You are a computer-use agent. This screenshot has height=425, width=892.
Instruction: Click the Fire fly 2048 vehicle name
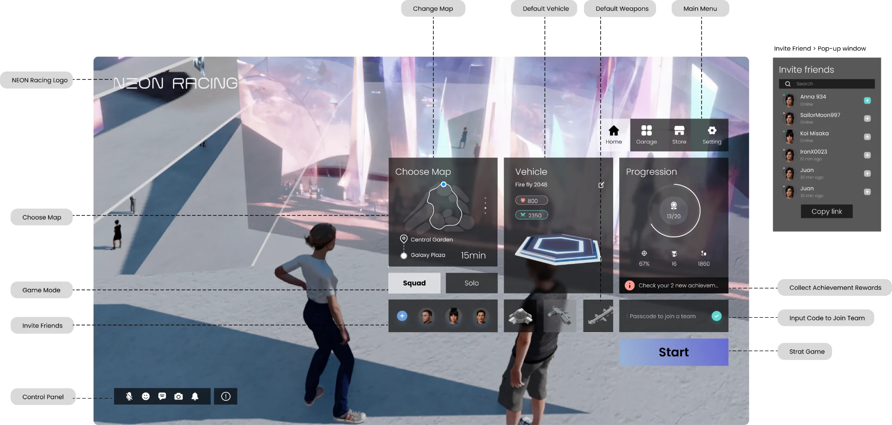click(531, 184)
